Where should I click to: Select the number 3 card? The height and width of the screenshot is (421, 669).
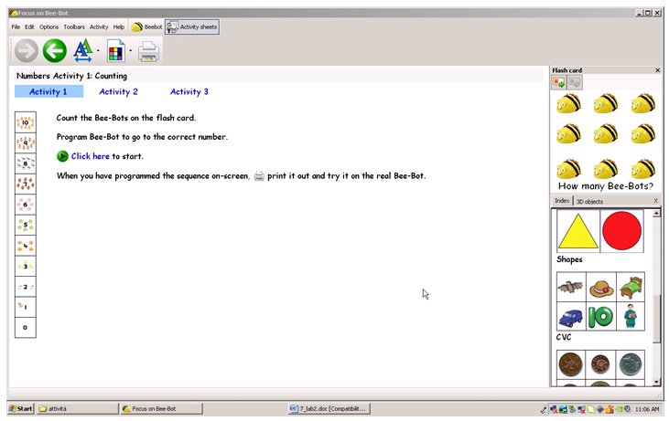click(x=26, y=266)
